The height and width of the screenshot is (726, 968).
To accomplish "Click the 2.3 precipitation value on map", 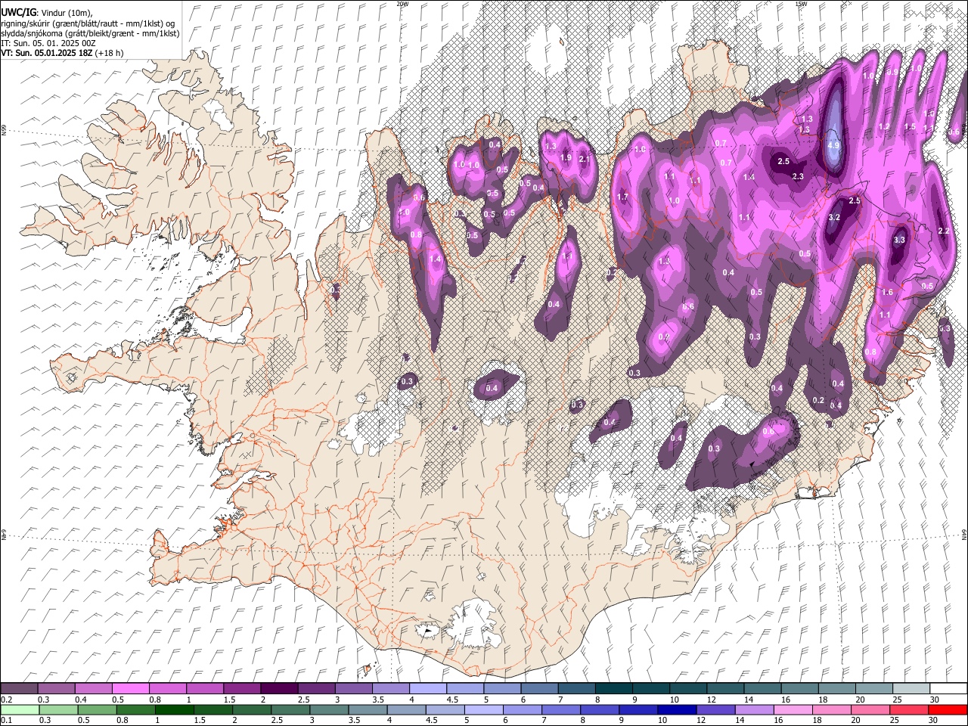I will point(798,176).
